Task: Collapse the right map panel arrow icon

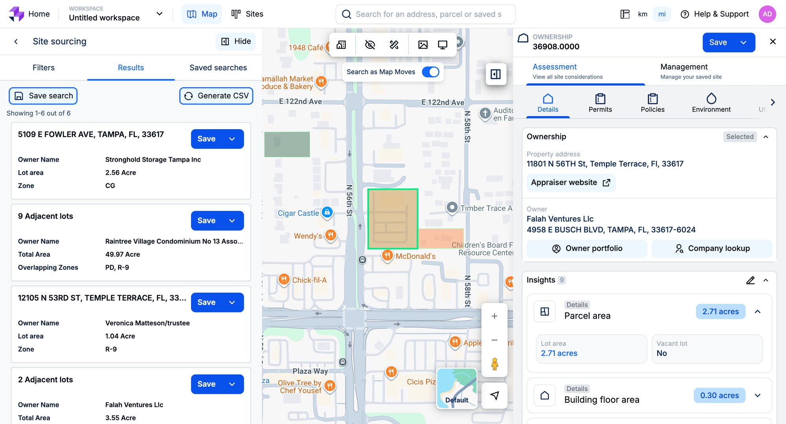Action: (x=495, y=74)
